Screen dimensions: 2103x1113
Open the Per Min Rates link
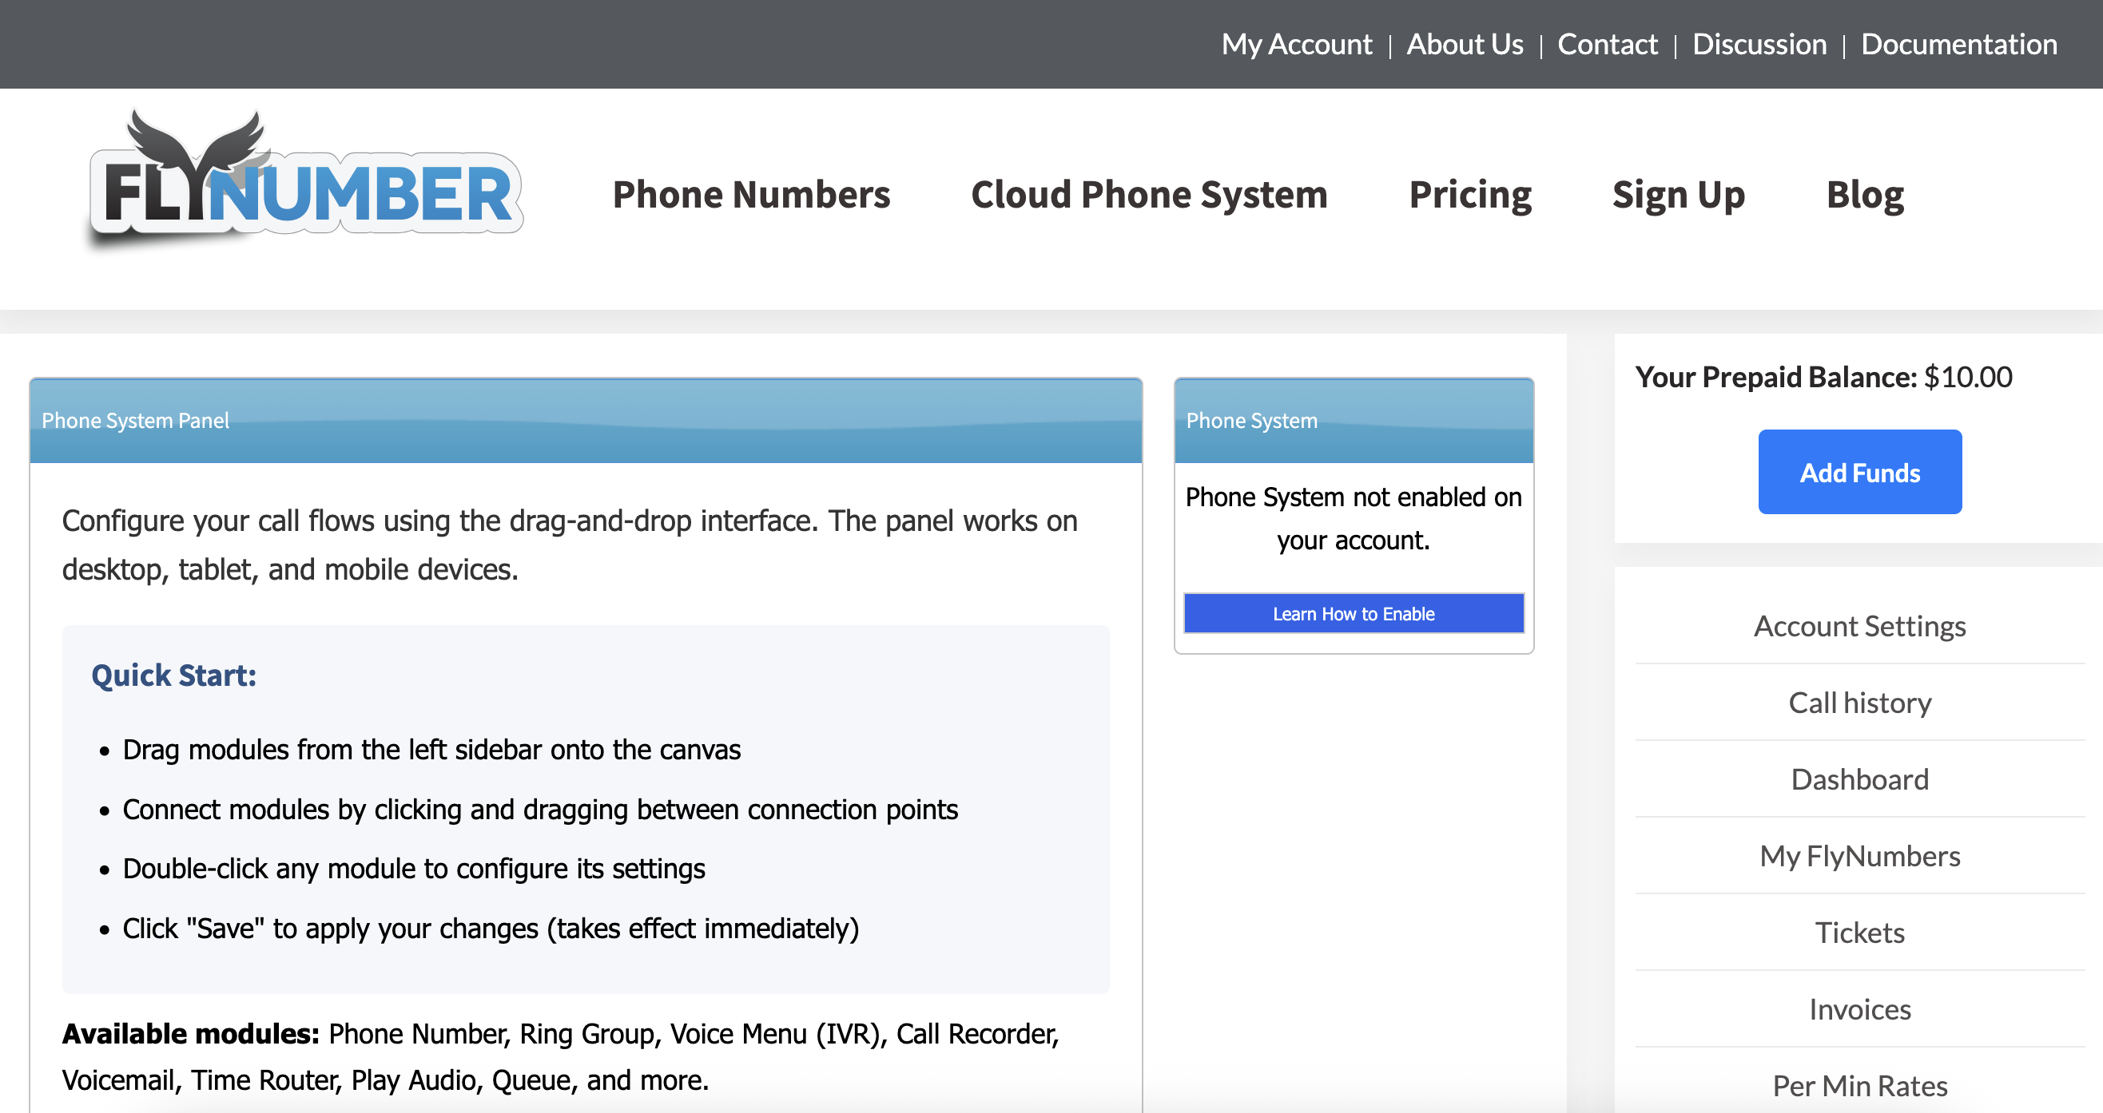tap(1859, 1086)
